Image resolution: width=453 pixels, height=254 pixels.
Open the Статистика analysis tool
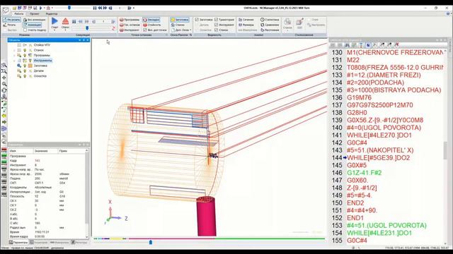(270, 20)
